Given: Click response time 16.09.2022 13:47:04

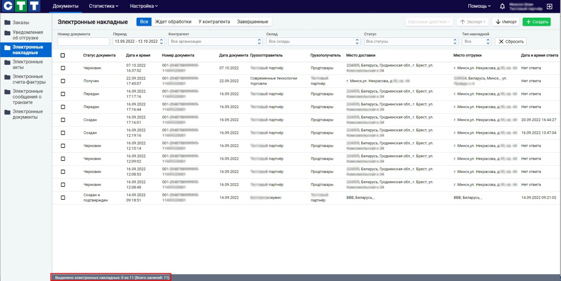Looking at the screenshot, I should click(x=539, y=133).
